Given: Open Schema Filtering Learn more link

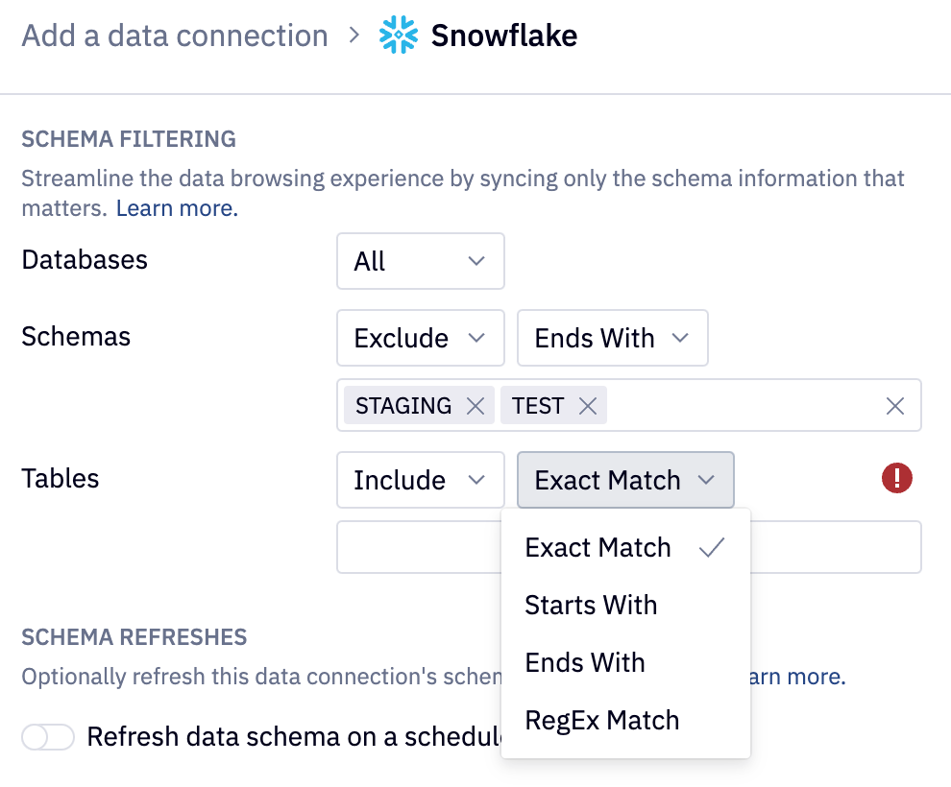Looking at the screenshot, I should pos(177,208).
